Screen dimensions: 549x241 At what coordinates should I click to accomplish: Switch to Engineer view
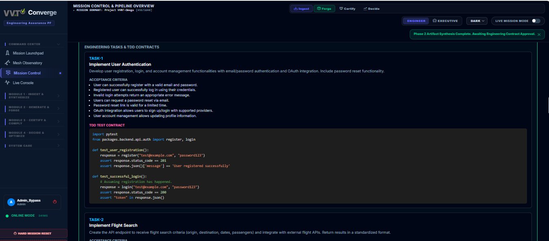coord(415,21)
